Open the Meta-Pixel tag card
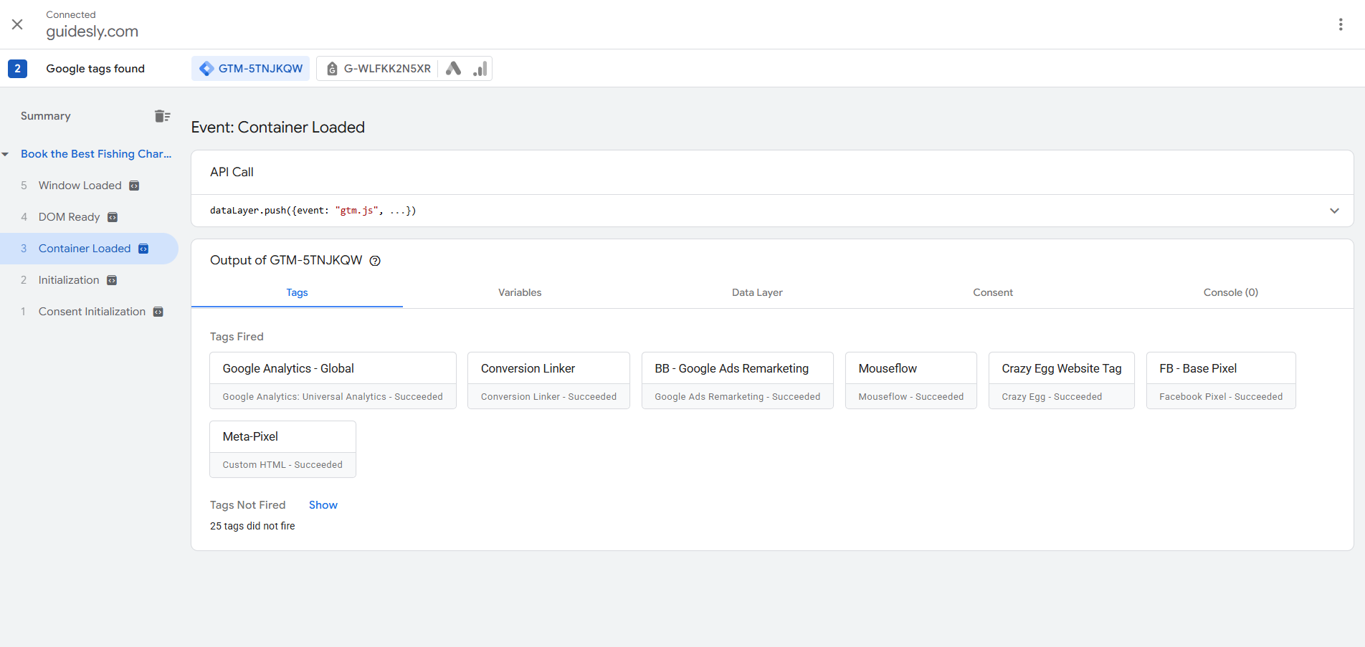Viewport: 1365px width, 647px height. pyautogui.click(x=282, y=449)
